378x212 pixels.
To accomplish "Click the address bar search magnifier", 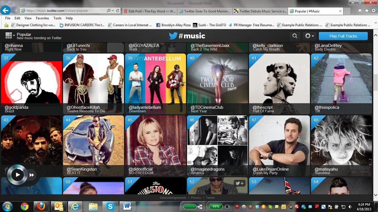I will coord(109,11).
